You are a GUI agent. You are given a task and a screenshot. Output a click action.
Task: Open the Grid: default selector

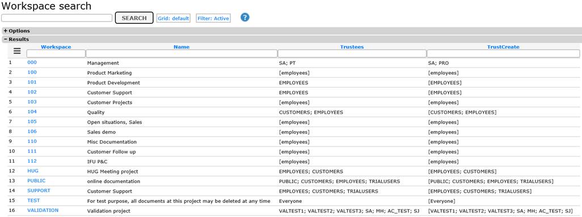point(174,18)
